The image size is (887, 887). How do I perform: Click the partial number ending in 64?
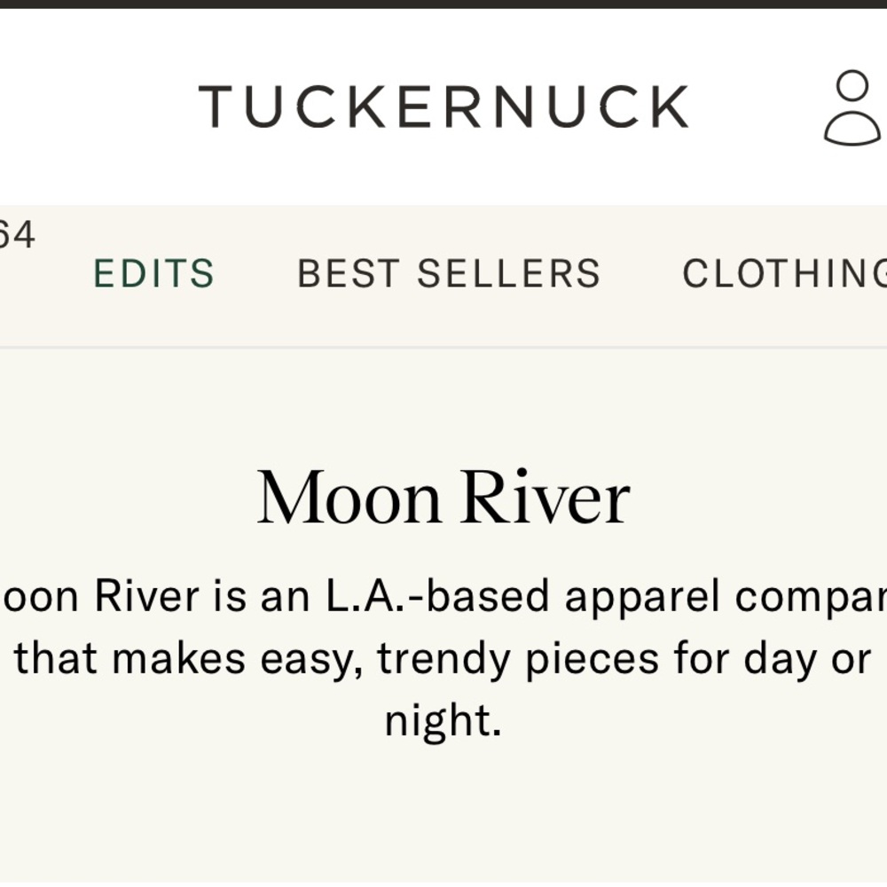click(17, 235)
